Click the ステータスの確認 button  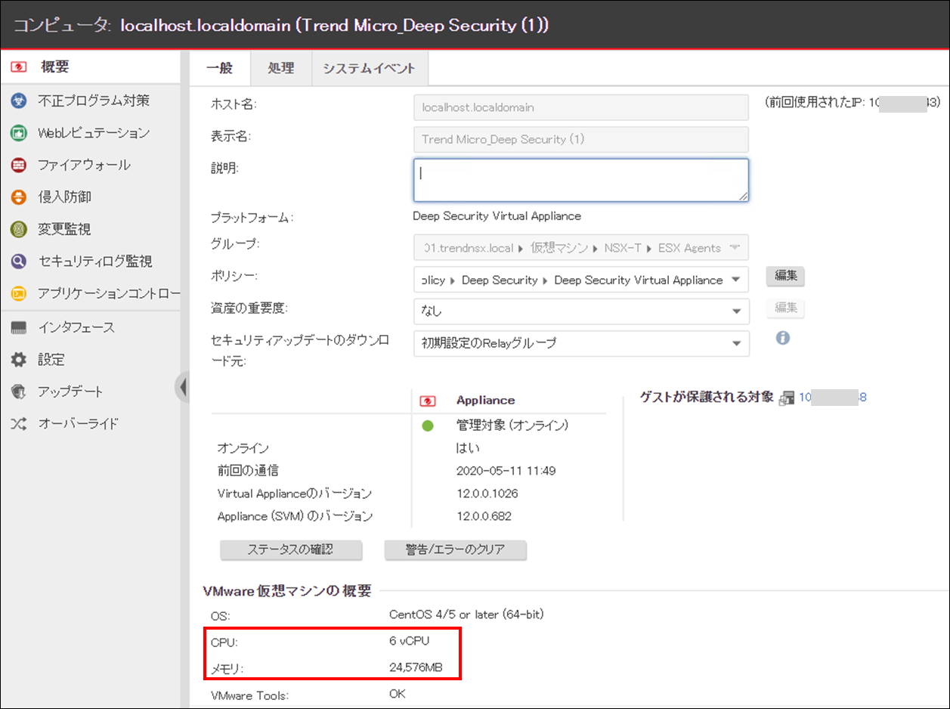[291, 550]
